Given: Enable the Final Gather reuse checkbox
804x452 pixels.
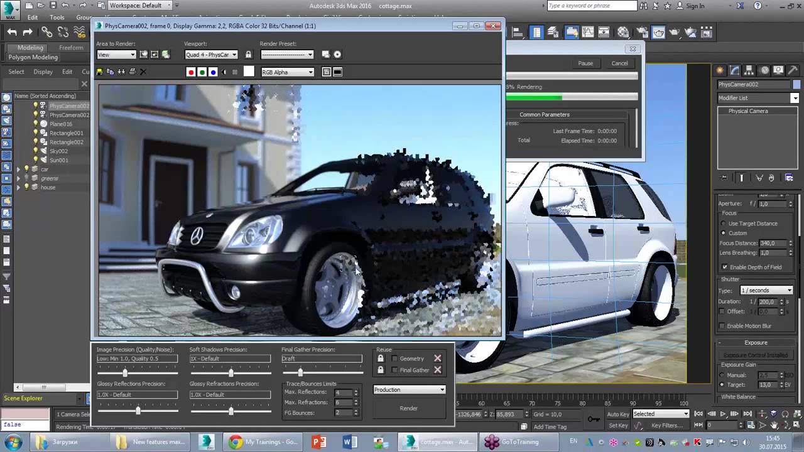Looking at the screenshot, I should pos(394,370).
